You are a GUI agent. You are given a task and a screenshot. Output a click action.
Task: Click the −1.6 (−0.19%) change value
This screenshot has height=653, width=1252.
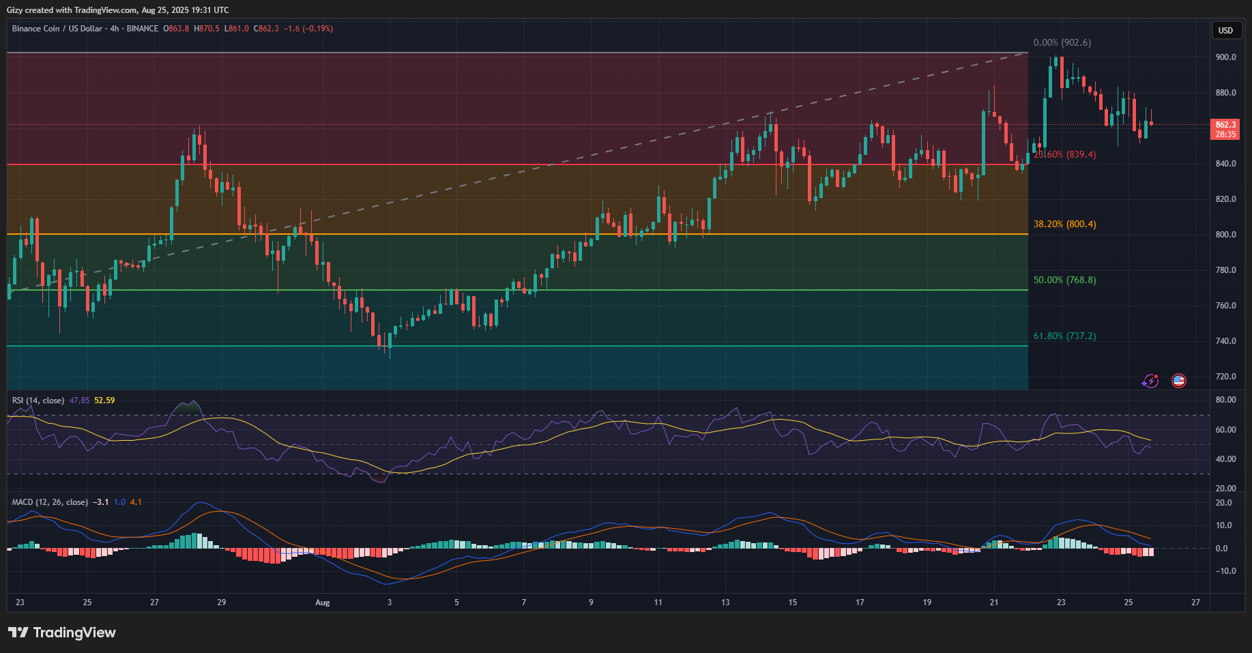(308, 29)
